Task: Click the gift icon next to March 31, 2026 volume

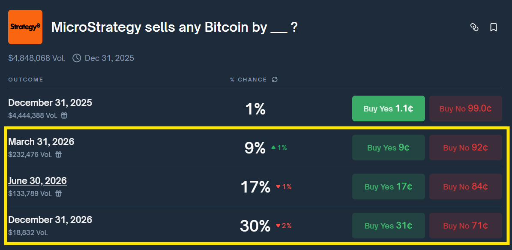Action: [58, 154]
